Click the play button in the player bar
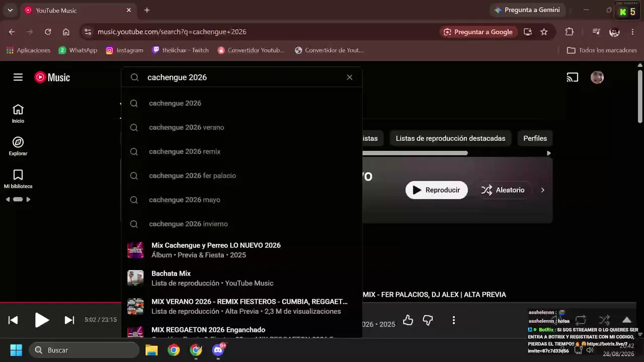The height and width of the screenshot is (362, 644). [x=42, y=320]
